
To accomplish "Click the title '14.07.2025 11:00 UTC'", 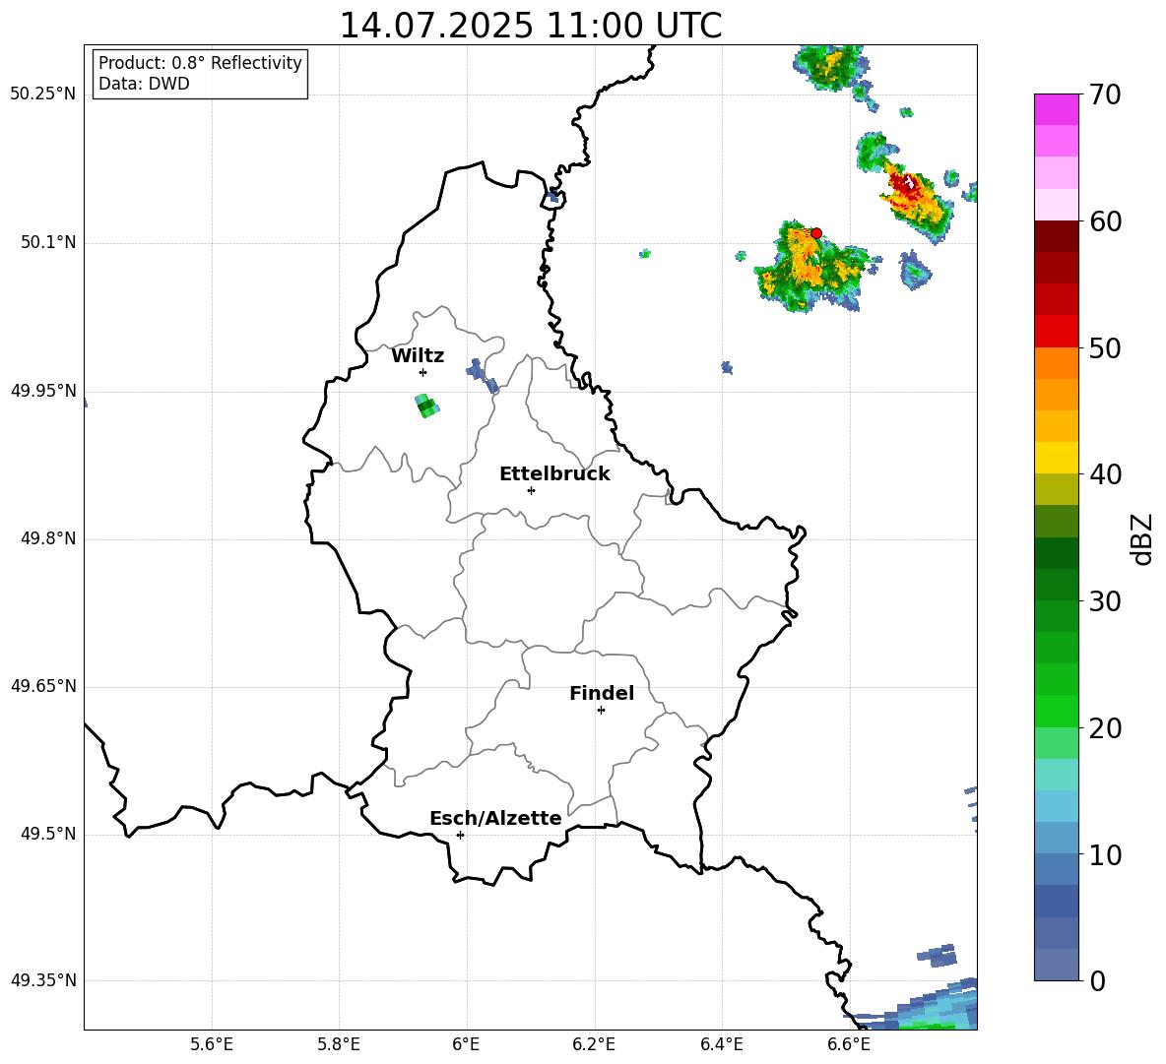I will click(x=530, y=26).
